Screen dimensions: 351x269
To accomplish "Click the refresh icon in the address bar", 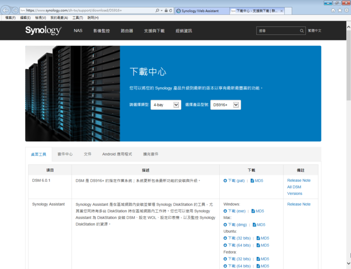I will (171, 10).
